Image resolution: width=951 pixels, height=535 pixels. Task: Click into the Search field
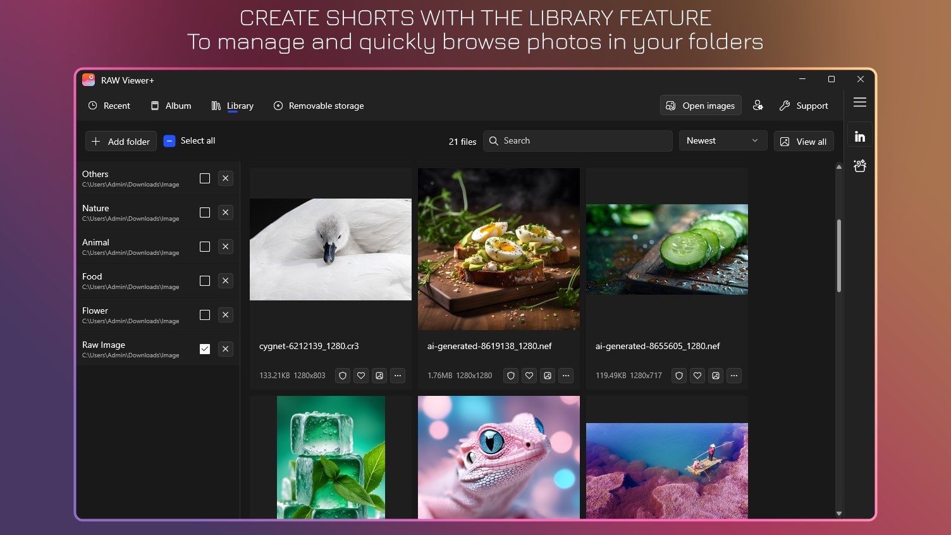[x=578, y=141]
